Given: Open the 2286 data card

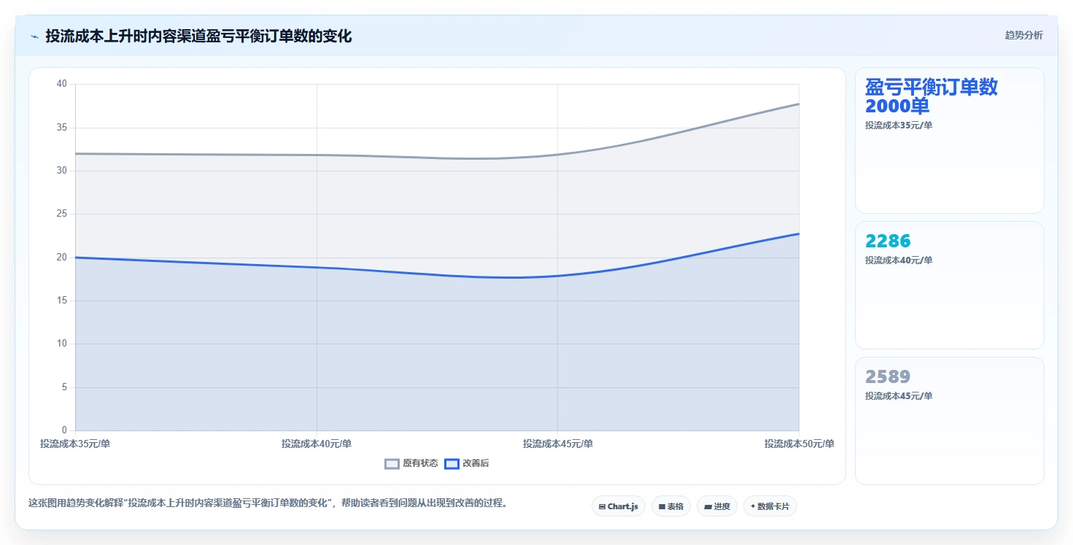Looking at the screenshot, I should coord(949,285).
